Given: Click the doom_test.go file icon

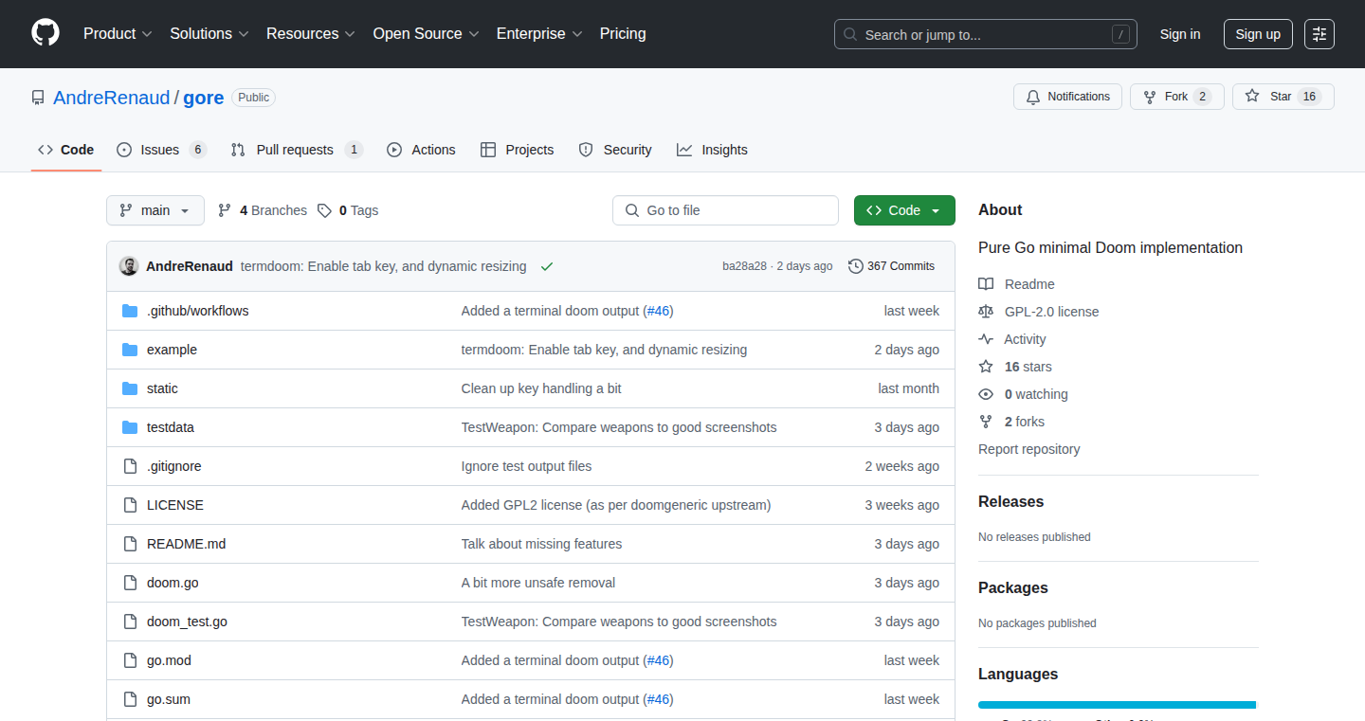Looking at the screenshot, I should tap(130, 622).
